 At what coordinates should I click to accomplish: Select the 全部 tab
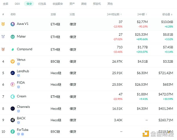pyautogui.click(x=6, y=4)
